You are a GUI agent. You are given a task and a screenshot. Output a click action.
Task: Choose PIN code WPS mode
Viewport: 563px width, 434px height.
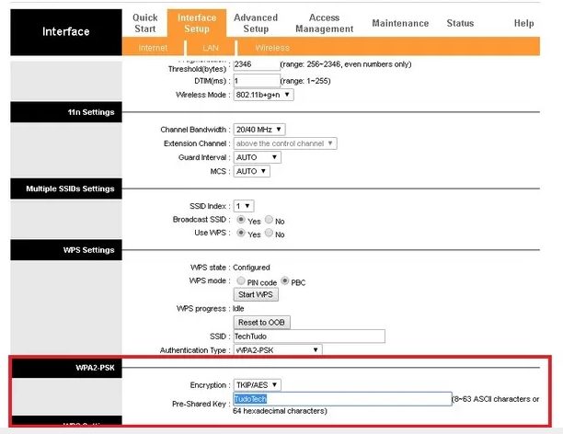(241, 280)
